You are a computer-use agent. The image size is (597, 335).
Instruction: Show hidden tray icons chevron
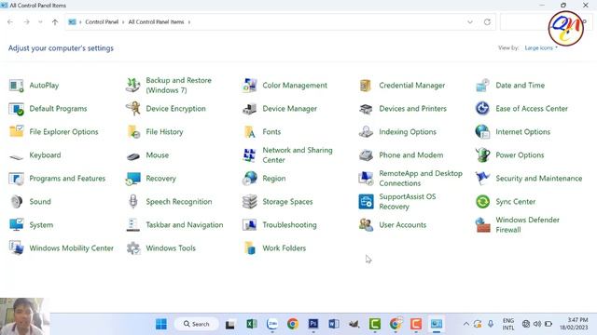point(466,324)
